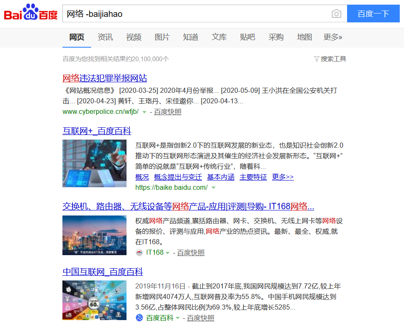This screenshot has height=326, width=404.
Task: Expand the baike.baidu.com dropdown arrow
Action: click(213, 188)
